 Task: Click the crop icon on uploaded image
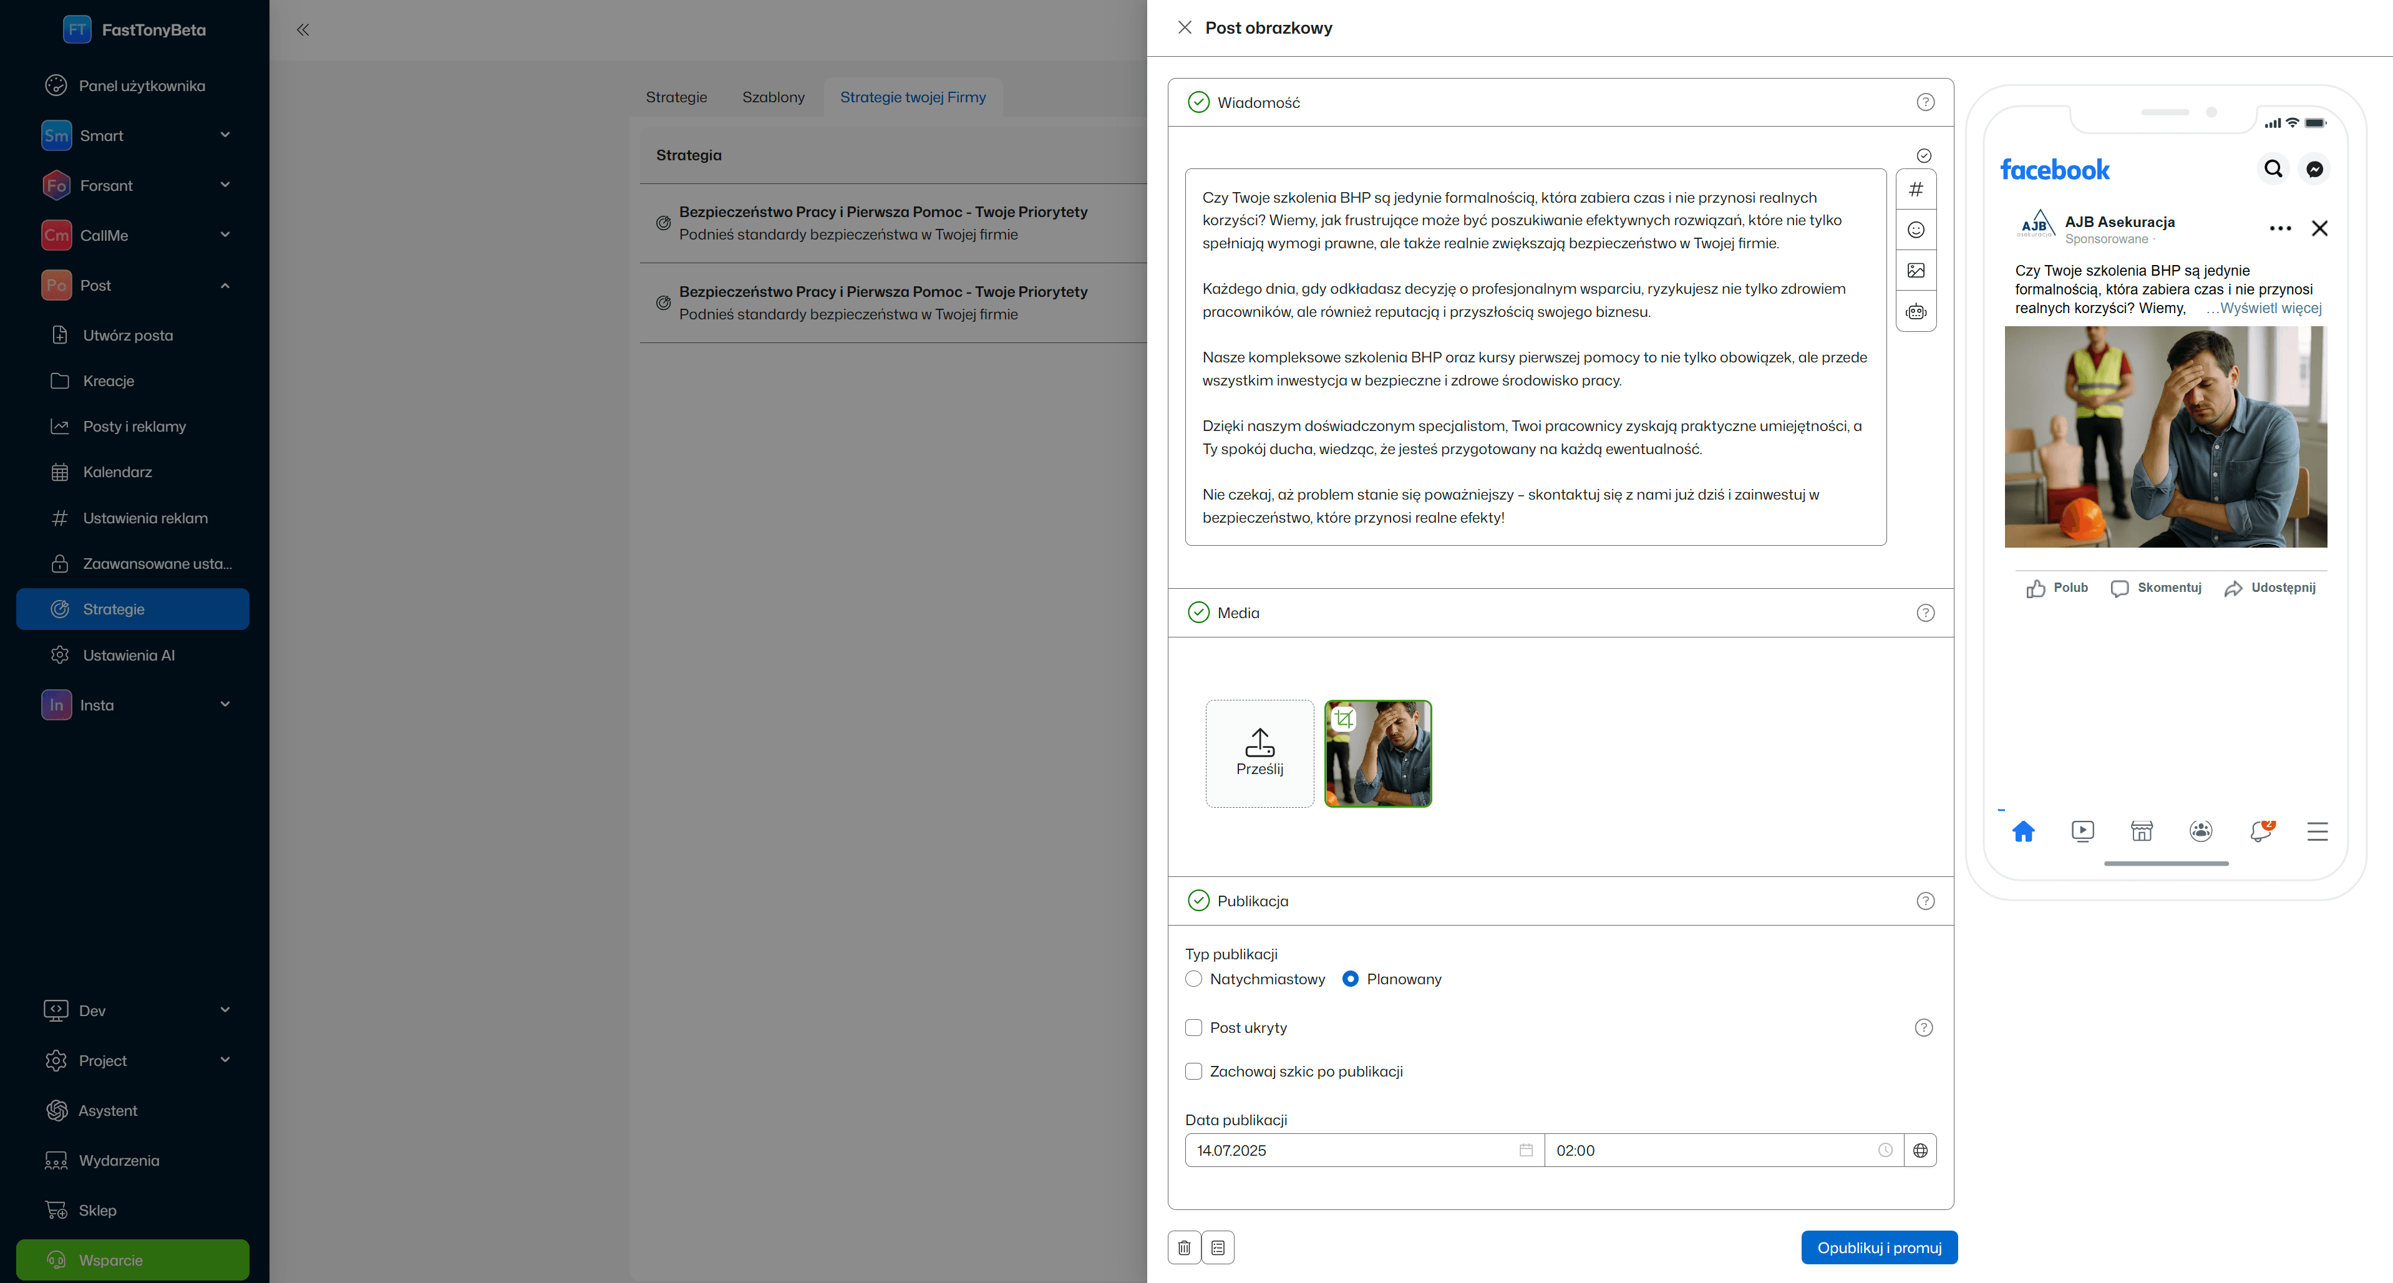(1343, 719)
